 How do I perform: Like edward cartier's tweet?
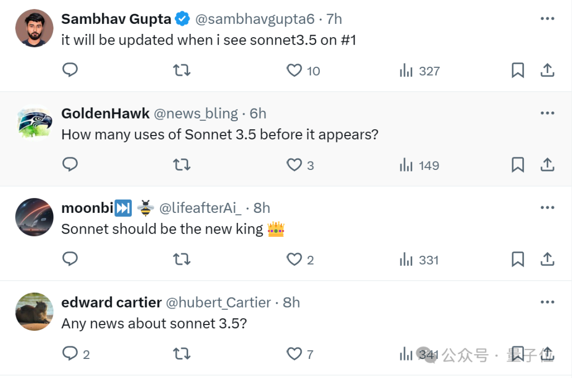pos(294,354)
